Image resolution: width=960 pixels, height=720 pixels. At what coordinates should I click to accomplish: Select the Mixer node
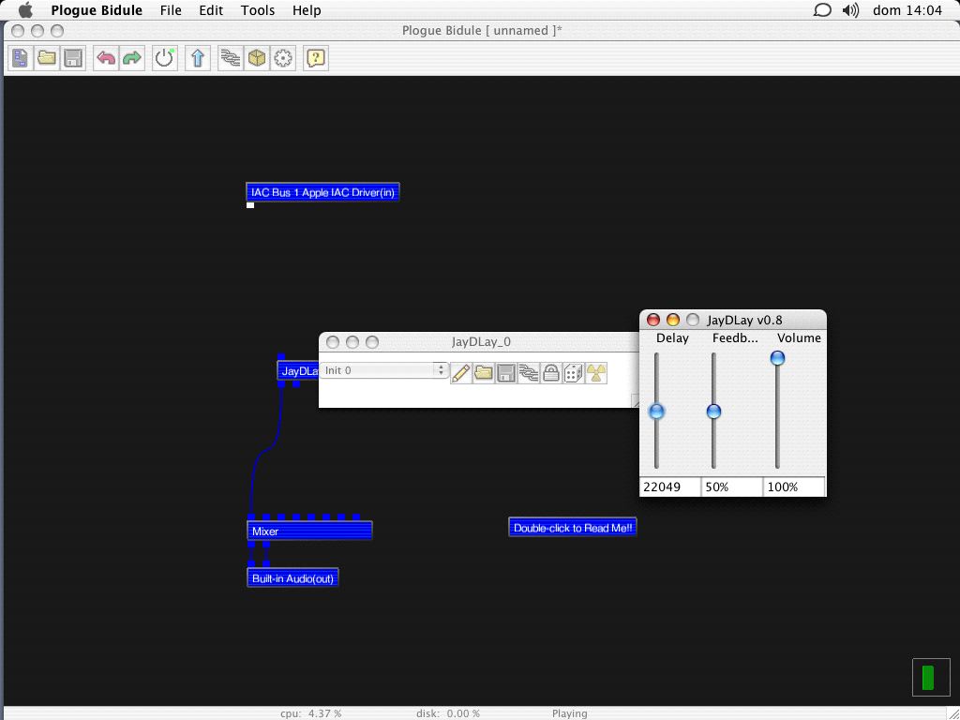point(309,532)
